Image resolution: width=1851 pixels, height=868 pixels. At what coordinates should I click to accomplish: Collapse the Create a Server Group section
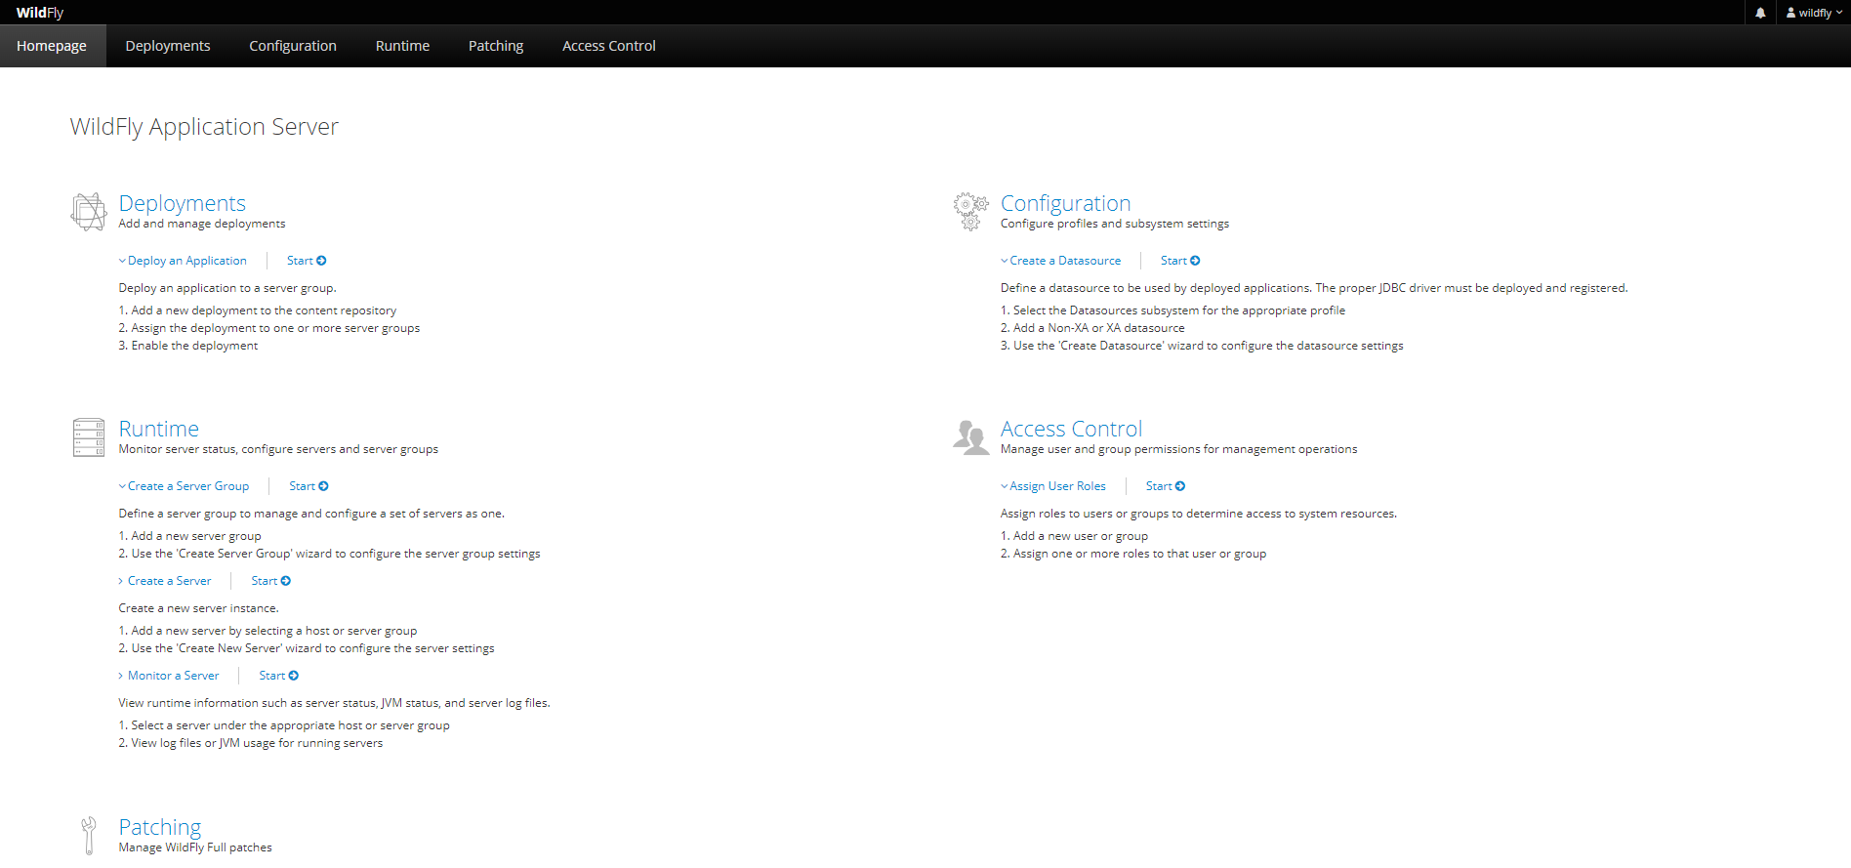pos(184,486)
